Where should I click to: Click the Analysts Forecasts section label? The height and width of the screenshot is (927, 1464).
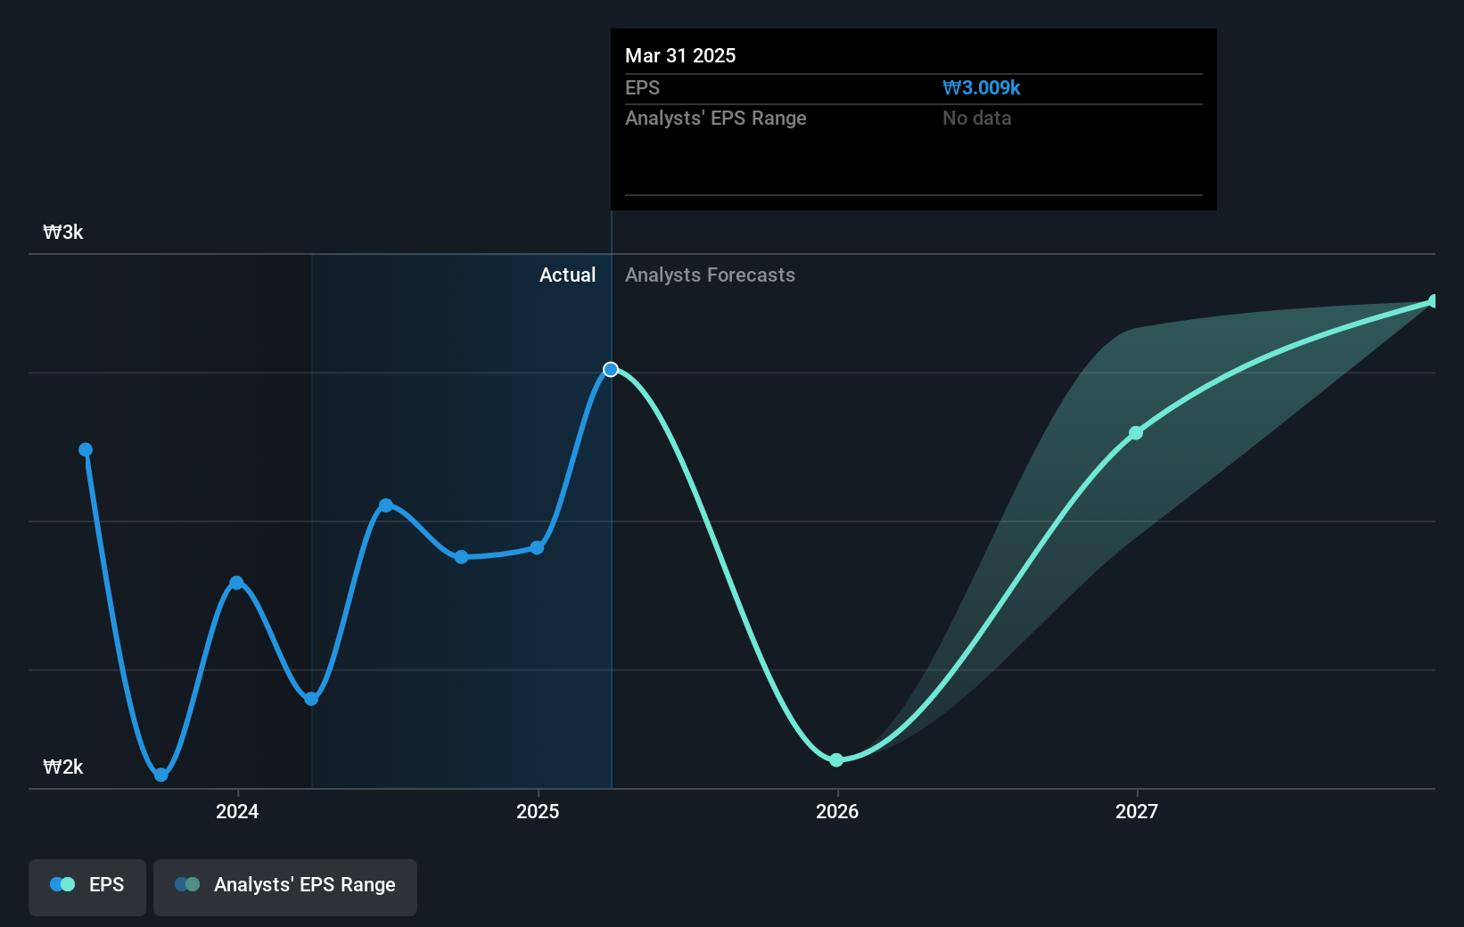click(x=710, y=275)
